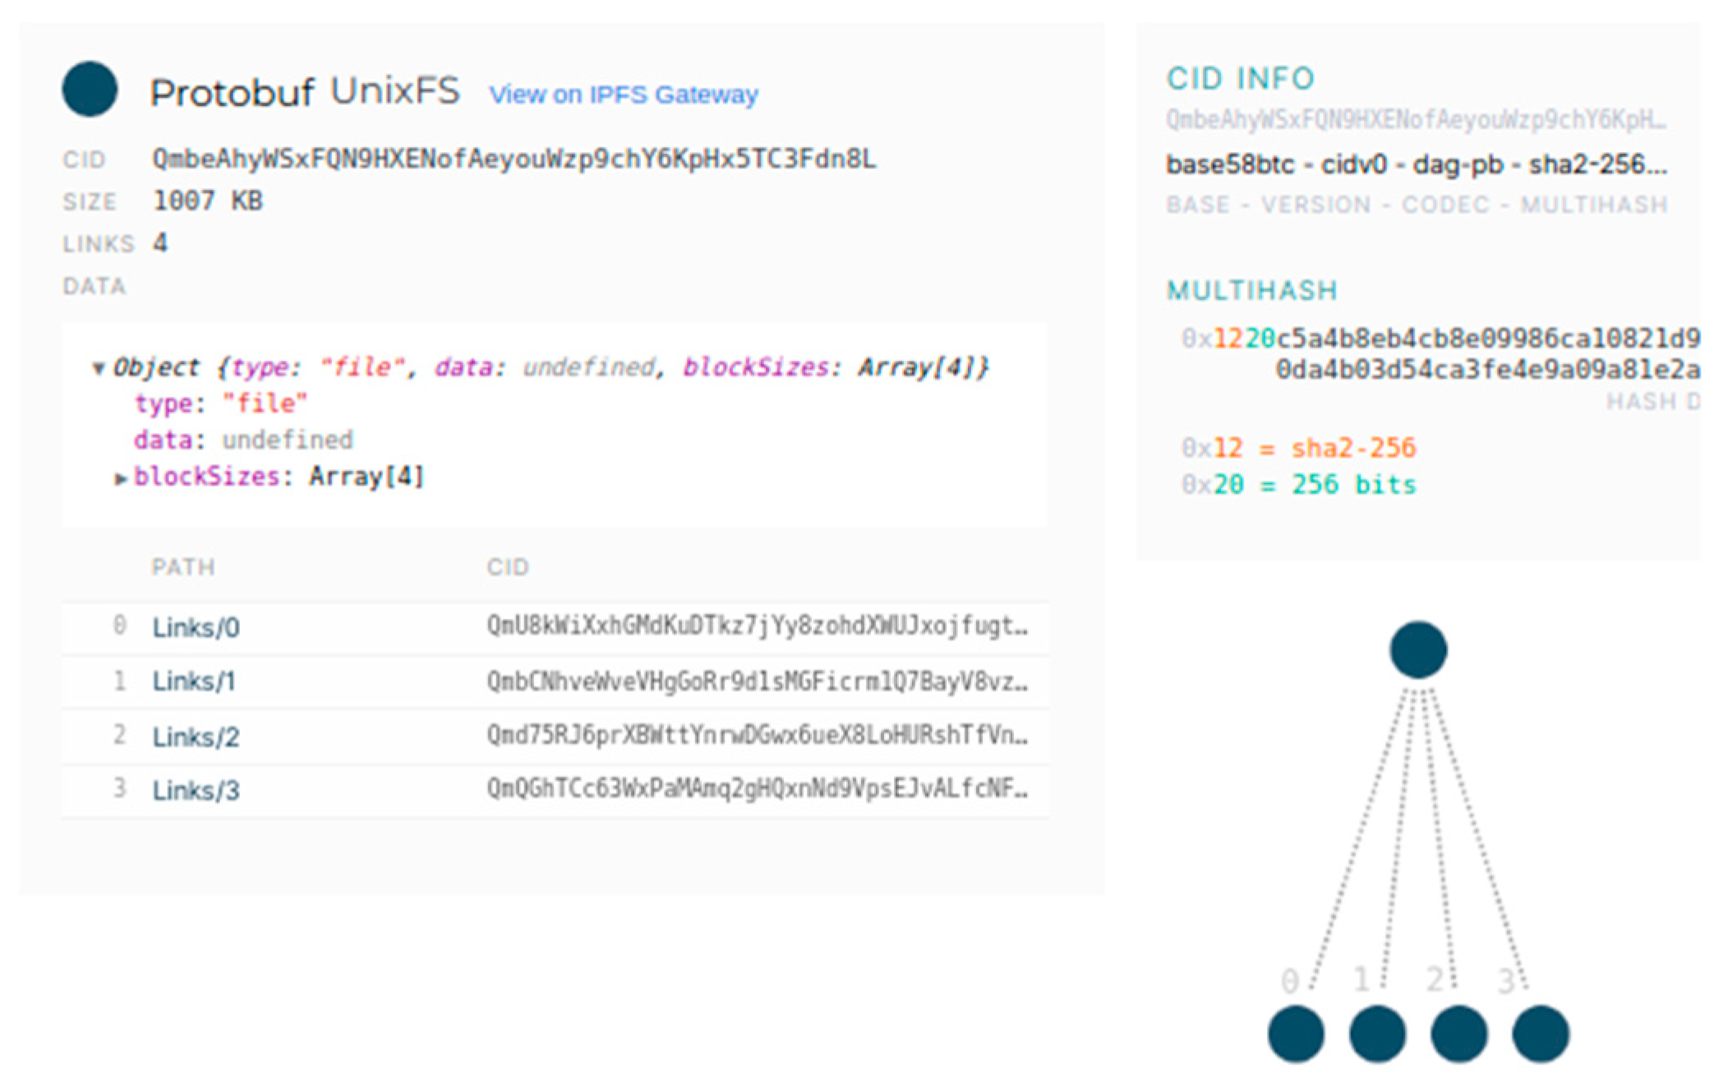Screen dimensions: 1723x1087
Task: Click the Protobuf UnixFS circle icon
Action: click(x=90, y=90)
